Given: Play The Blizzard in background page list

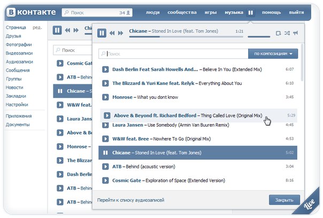Looking at the screenshot, I should click(x=60, y=161).
